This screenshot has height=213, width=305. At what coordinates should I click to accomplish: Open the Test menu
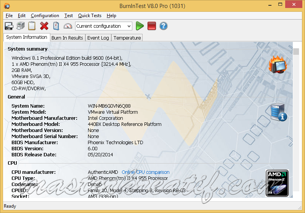pos(69,16)
